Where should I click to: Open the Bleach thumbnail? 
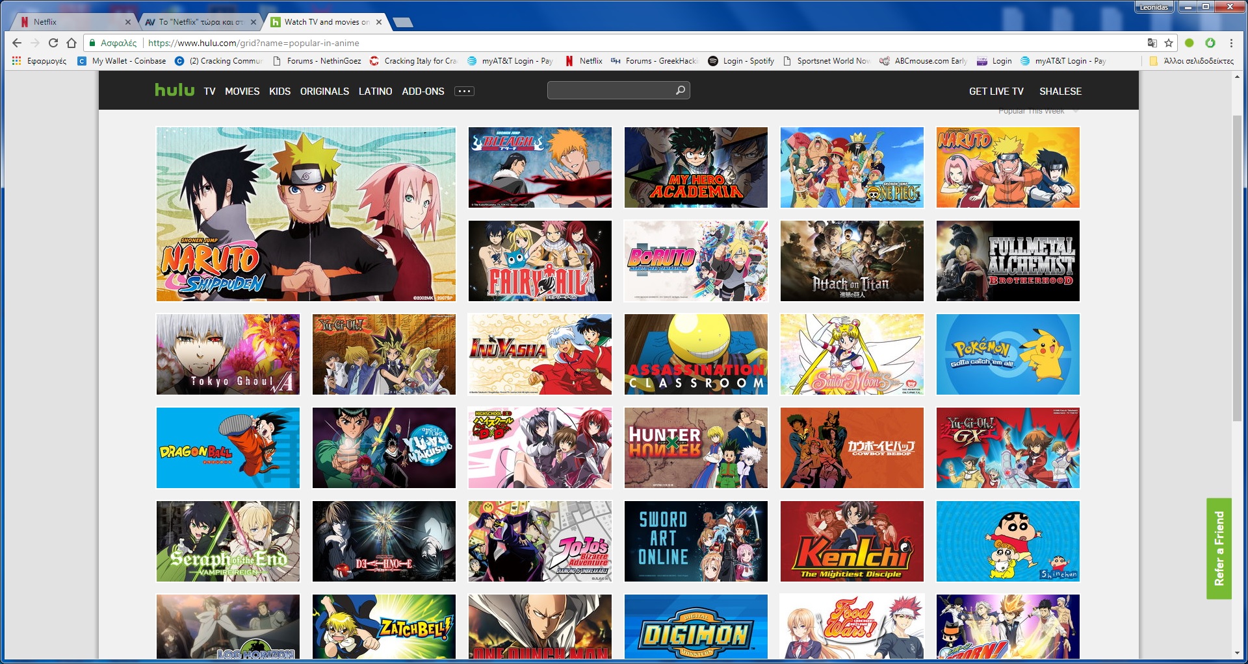(x=540, y=167)
